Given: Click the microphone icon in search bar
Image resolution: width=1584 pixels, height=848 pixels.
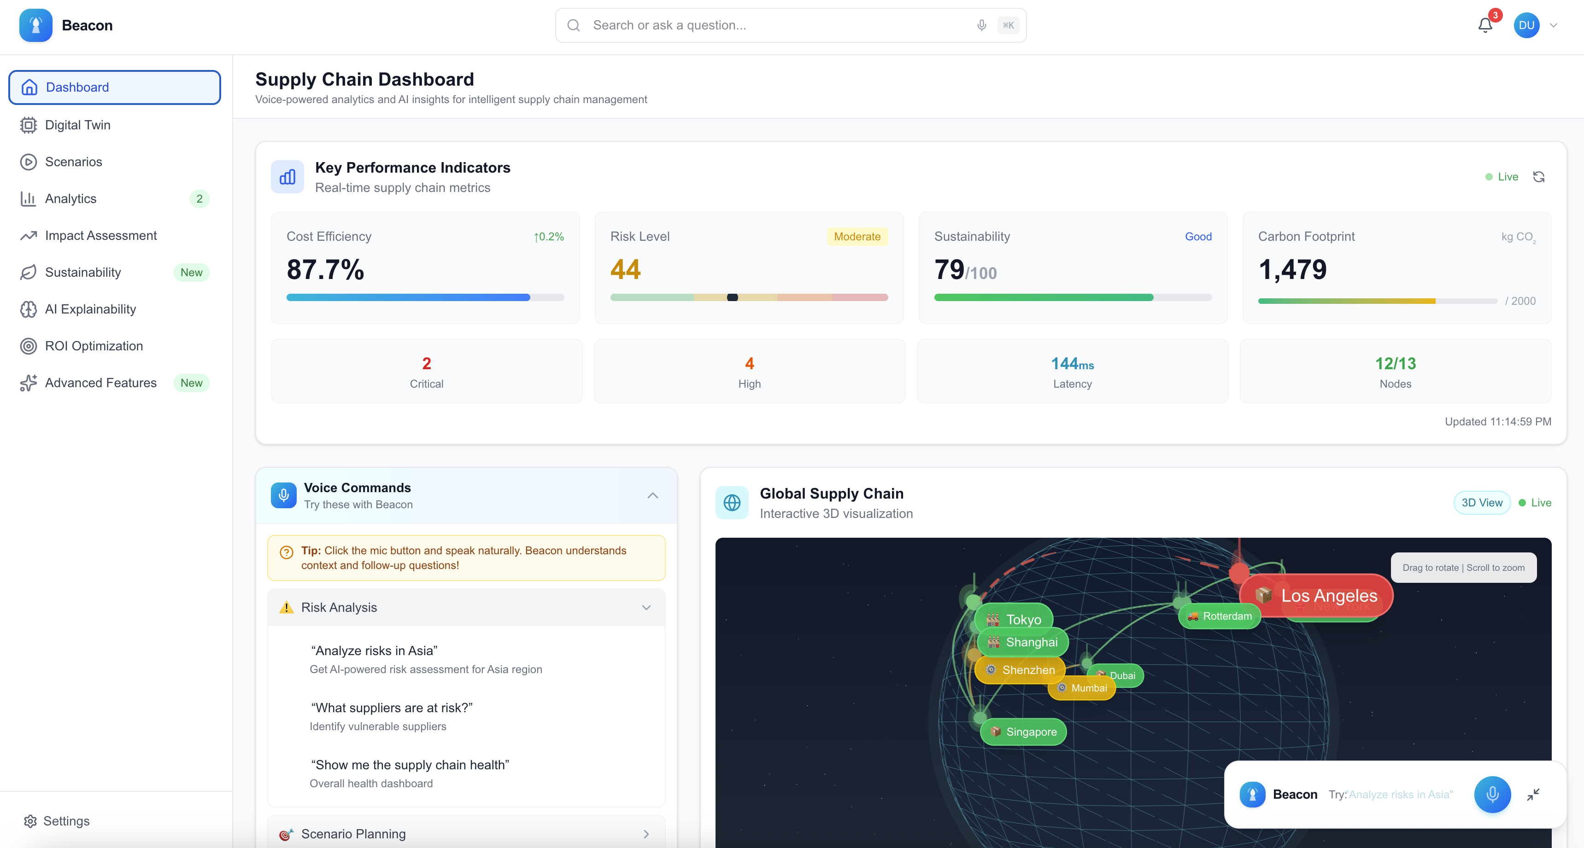Looking at the screenshot, I should [x=981, y=25].
